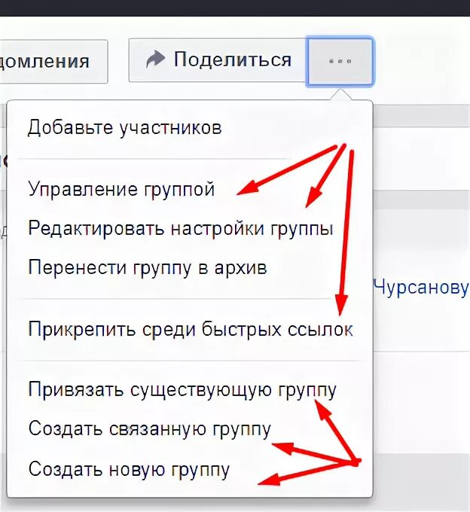
Task: Open Редактировать настройки группы
Action: pos(181,228)
